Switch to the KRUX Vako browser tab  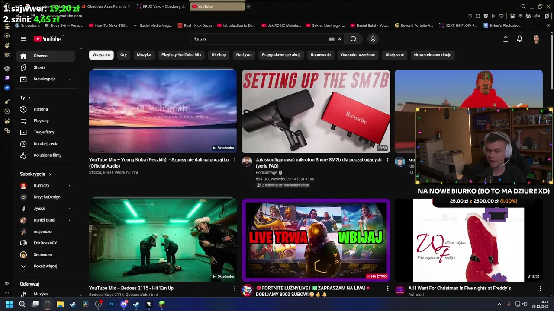[161, 6]
